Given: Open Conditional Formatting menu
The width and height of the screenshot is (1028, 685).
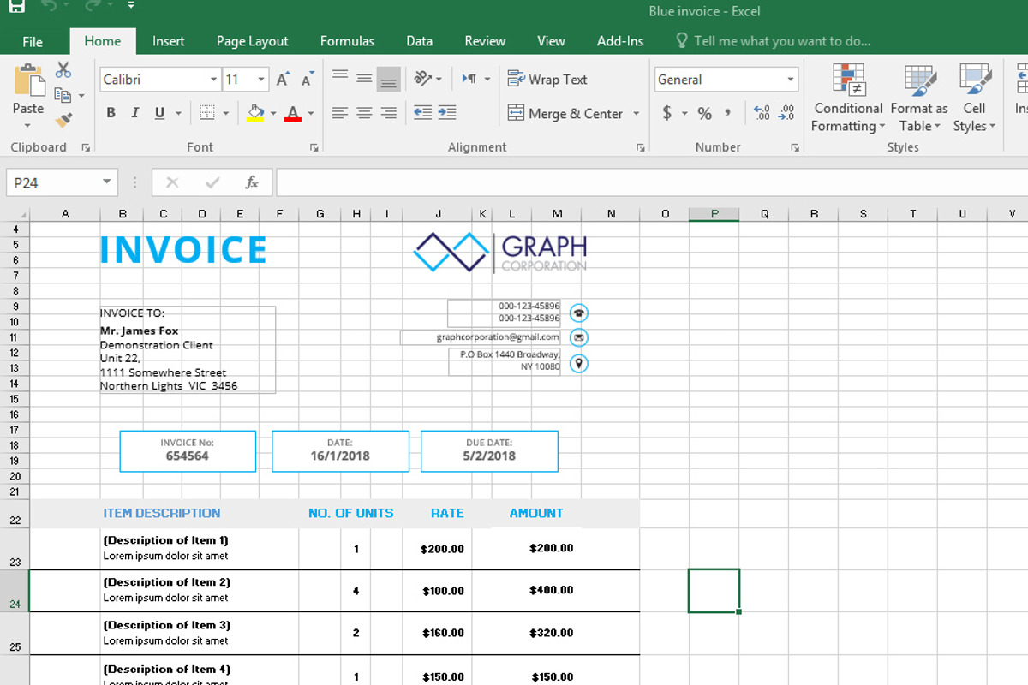Looking at the screenshot, I should tap(848, 98).
